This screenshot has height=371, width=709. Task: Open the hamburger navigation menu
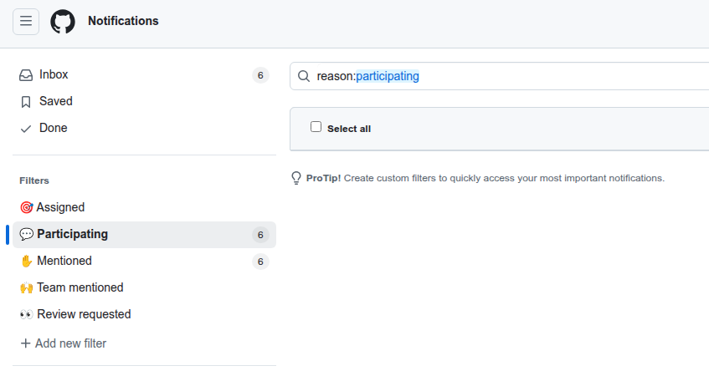(26, 21)
